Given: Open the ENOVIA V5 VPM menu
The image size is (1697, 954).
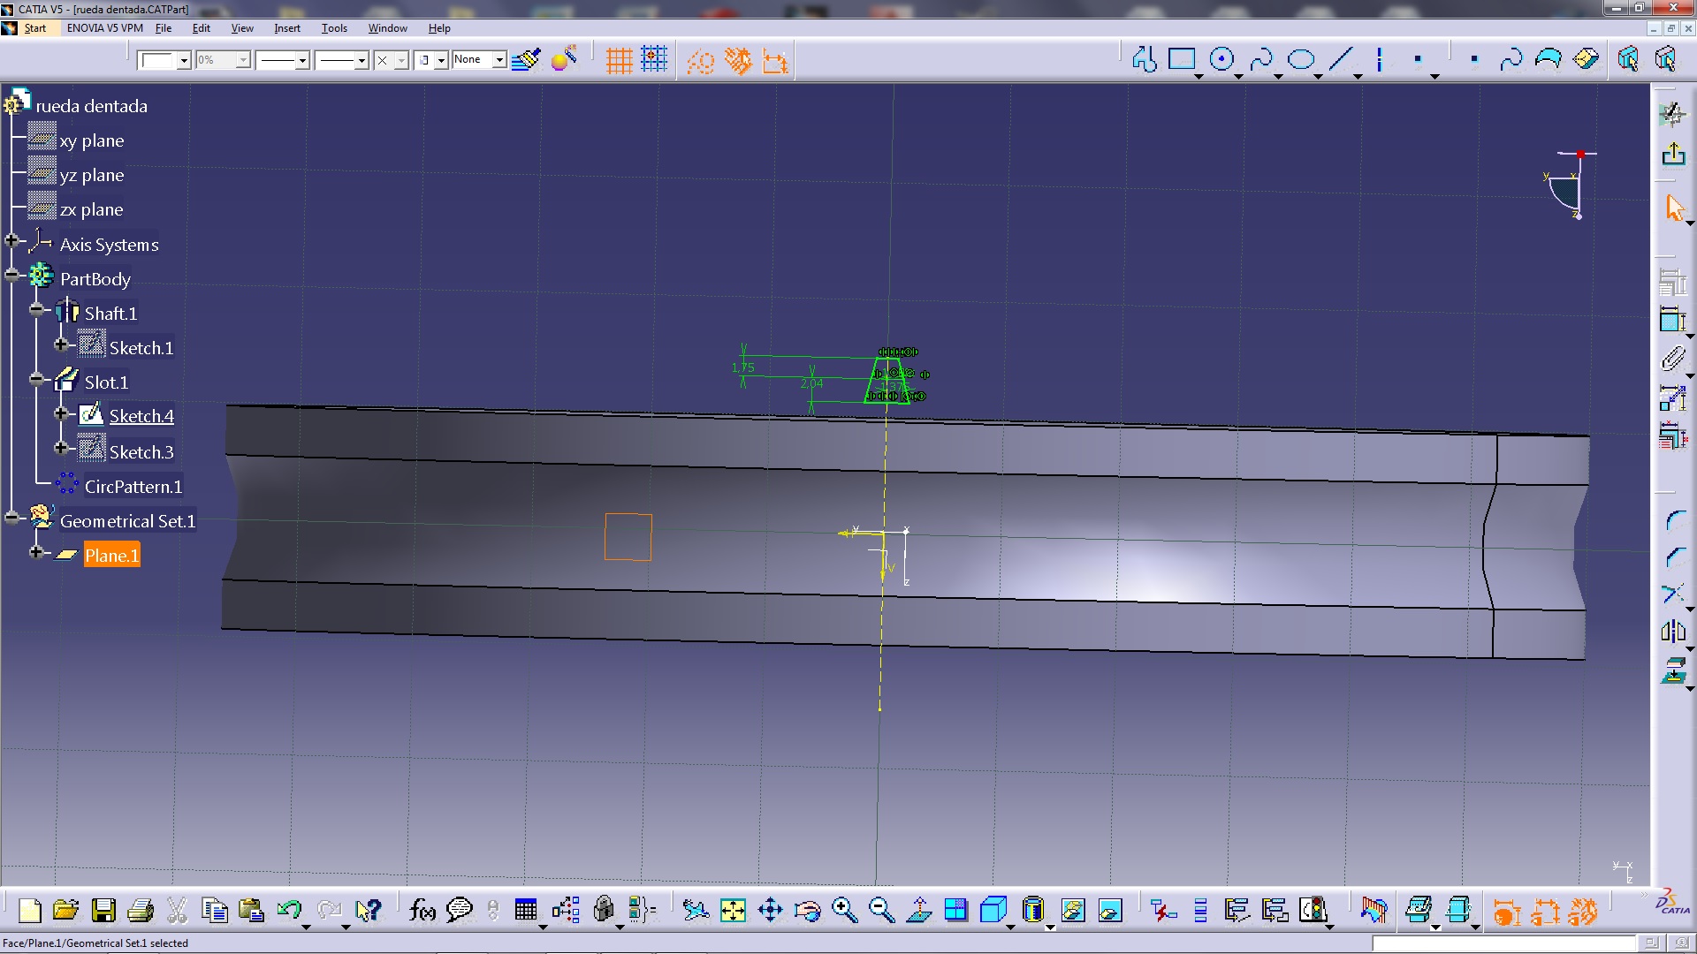Looking at the screenshot, I should [x=105, y=28].
